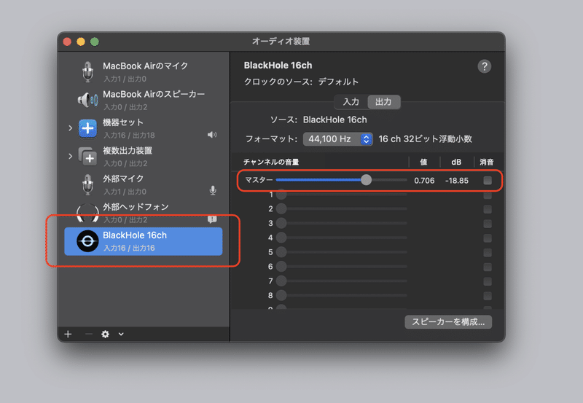Image resolution: width=583 pixels, height=403 pixels.
Task: Click スピーカーを構成 button
Action: click(448, 322)
